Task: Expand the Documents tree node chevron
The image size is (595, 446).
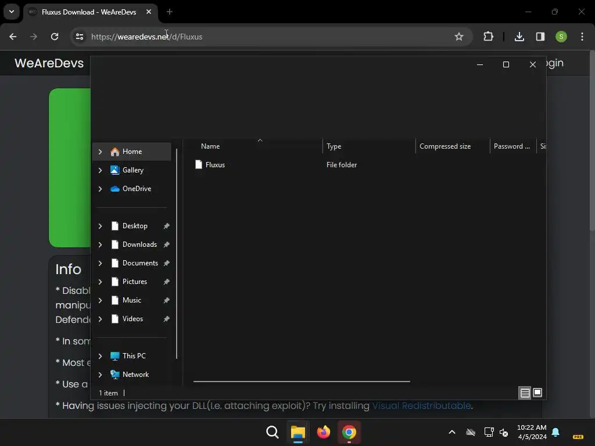Action: [100, 263]
